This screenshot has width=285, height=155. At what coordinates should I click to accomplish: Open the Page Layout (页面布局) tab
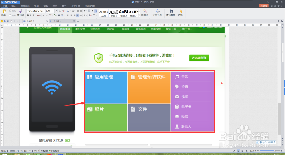(25, 6)
